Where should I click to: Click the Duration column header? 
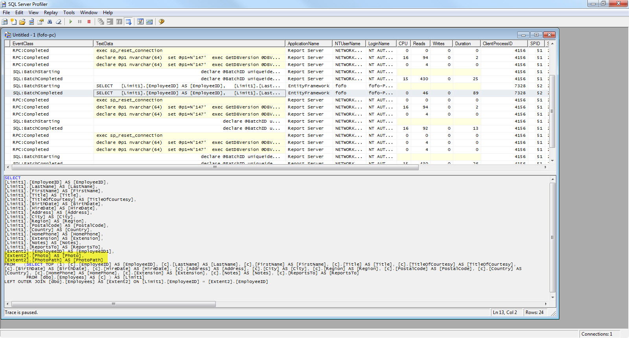(467, 44)
